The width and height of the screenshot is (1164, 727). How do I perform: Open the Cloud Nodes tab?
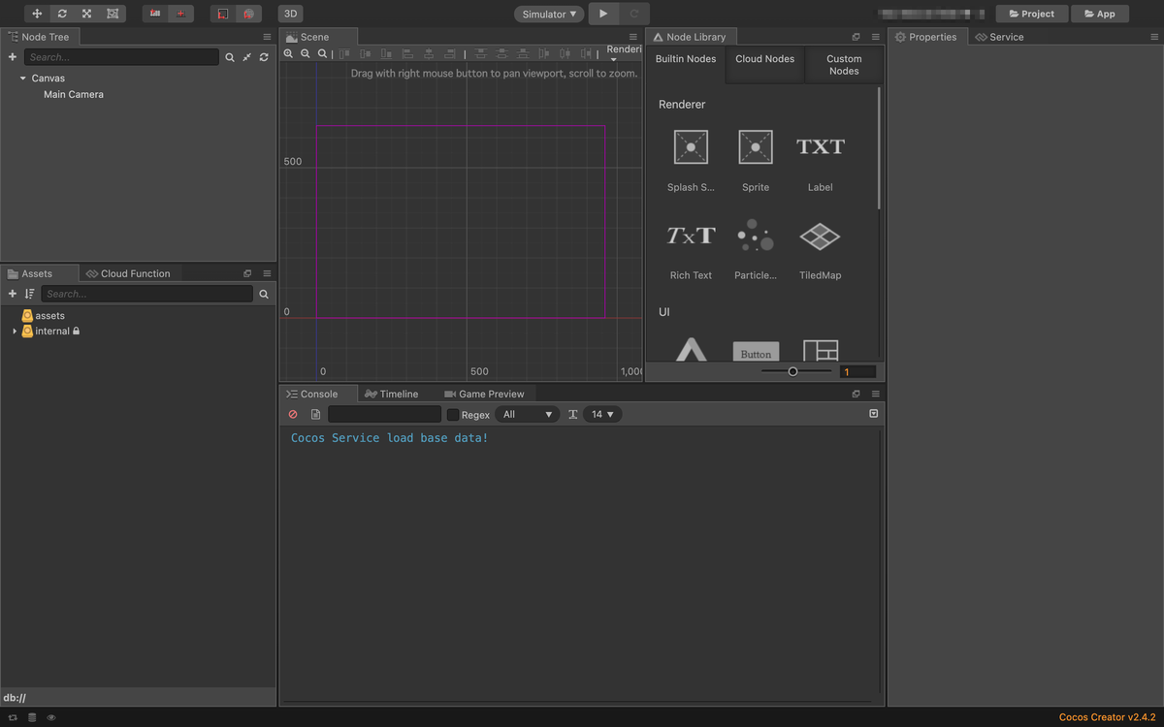pyautogui.click(x=764, y=59)
